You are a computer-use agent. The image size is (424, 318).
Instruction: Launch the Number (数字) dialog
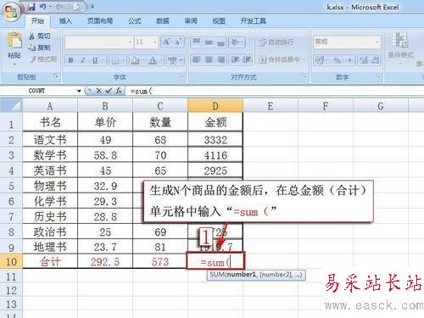click(378, 76)
